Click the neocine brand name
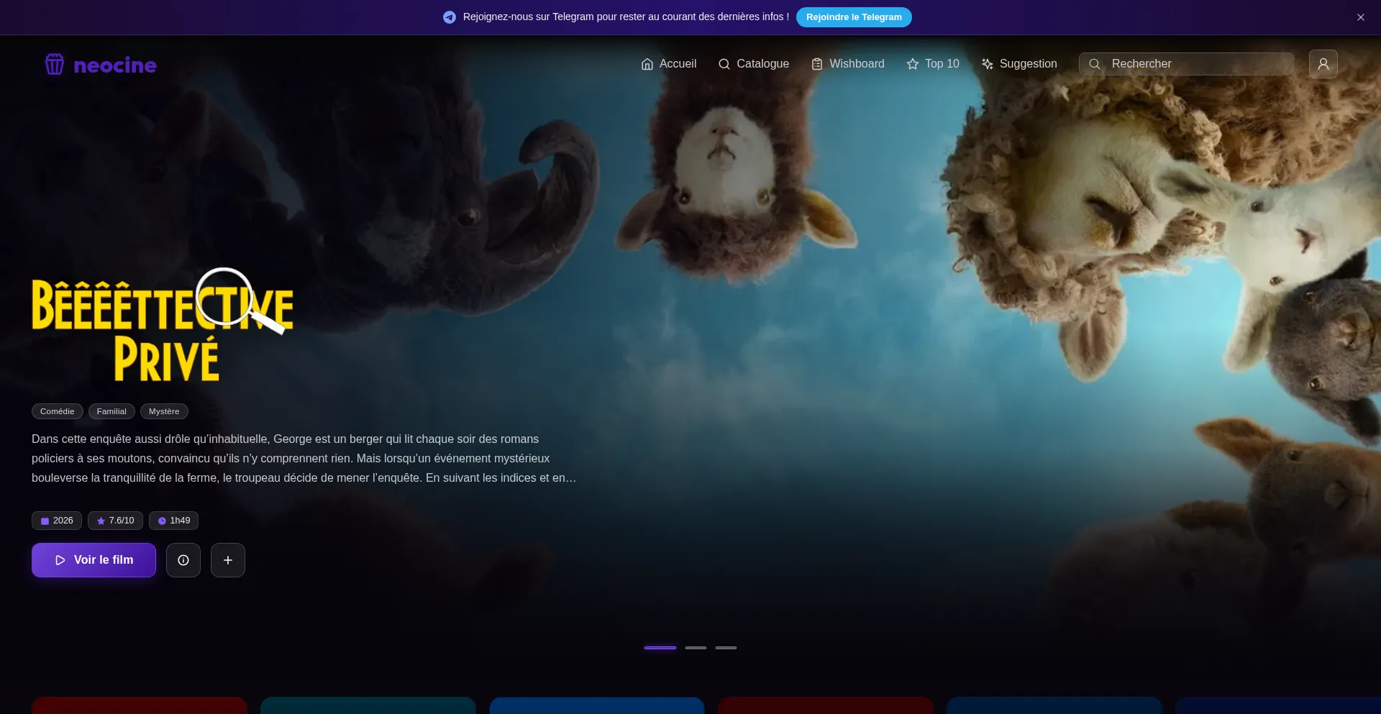 tap(115, 65)
